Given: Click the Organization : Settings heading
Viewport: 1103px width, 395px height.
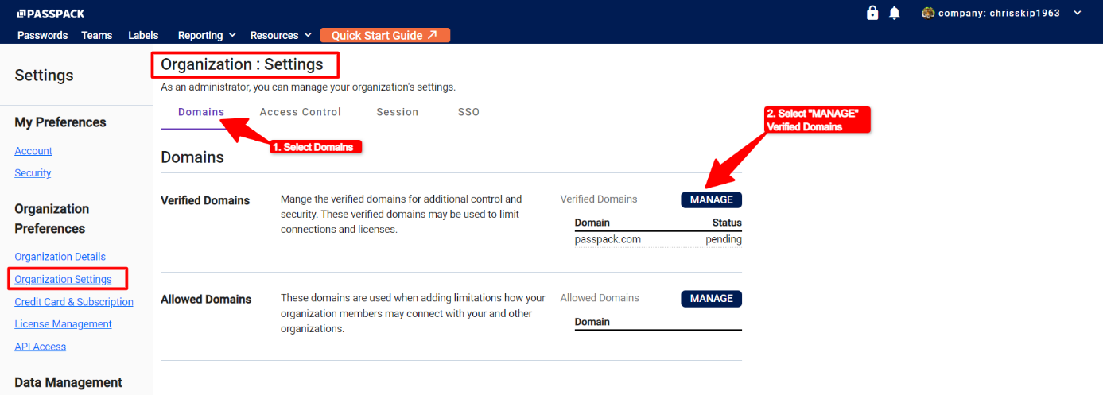Looking at the screenshot, I should point(242,64).
